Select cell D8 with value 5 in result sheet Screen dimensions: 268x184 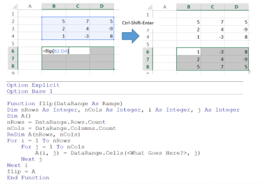(x=236, y=67)
